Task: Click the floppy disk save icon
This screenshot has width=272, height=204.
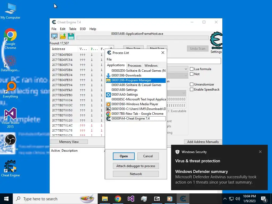Action: pos(71,36)
